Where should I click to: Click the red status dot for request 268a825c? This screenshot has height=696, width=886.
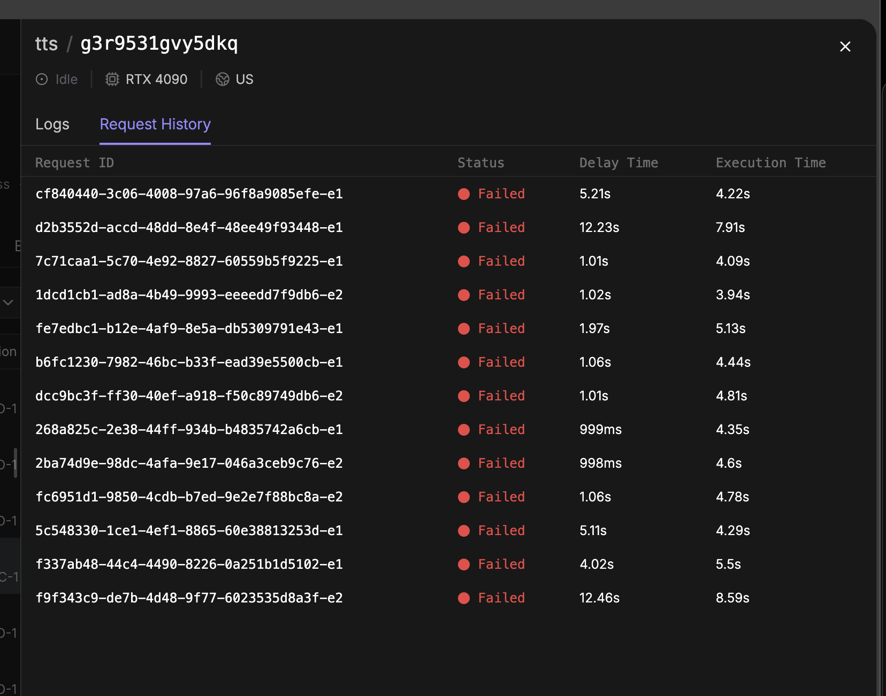[464, 430]
